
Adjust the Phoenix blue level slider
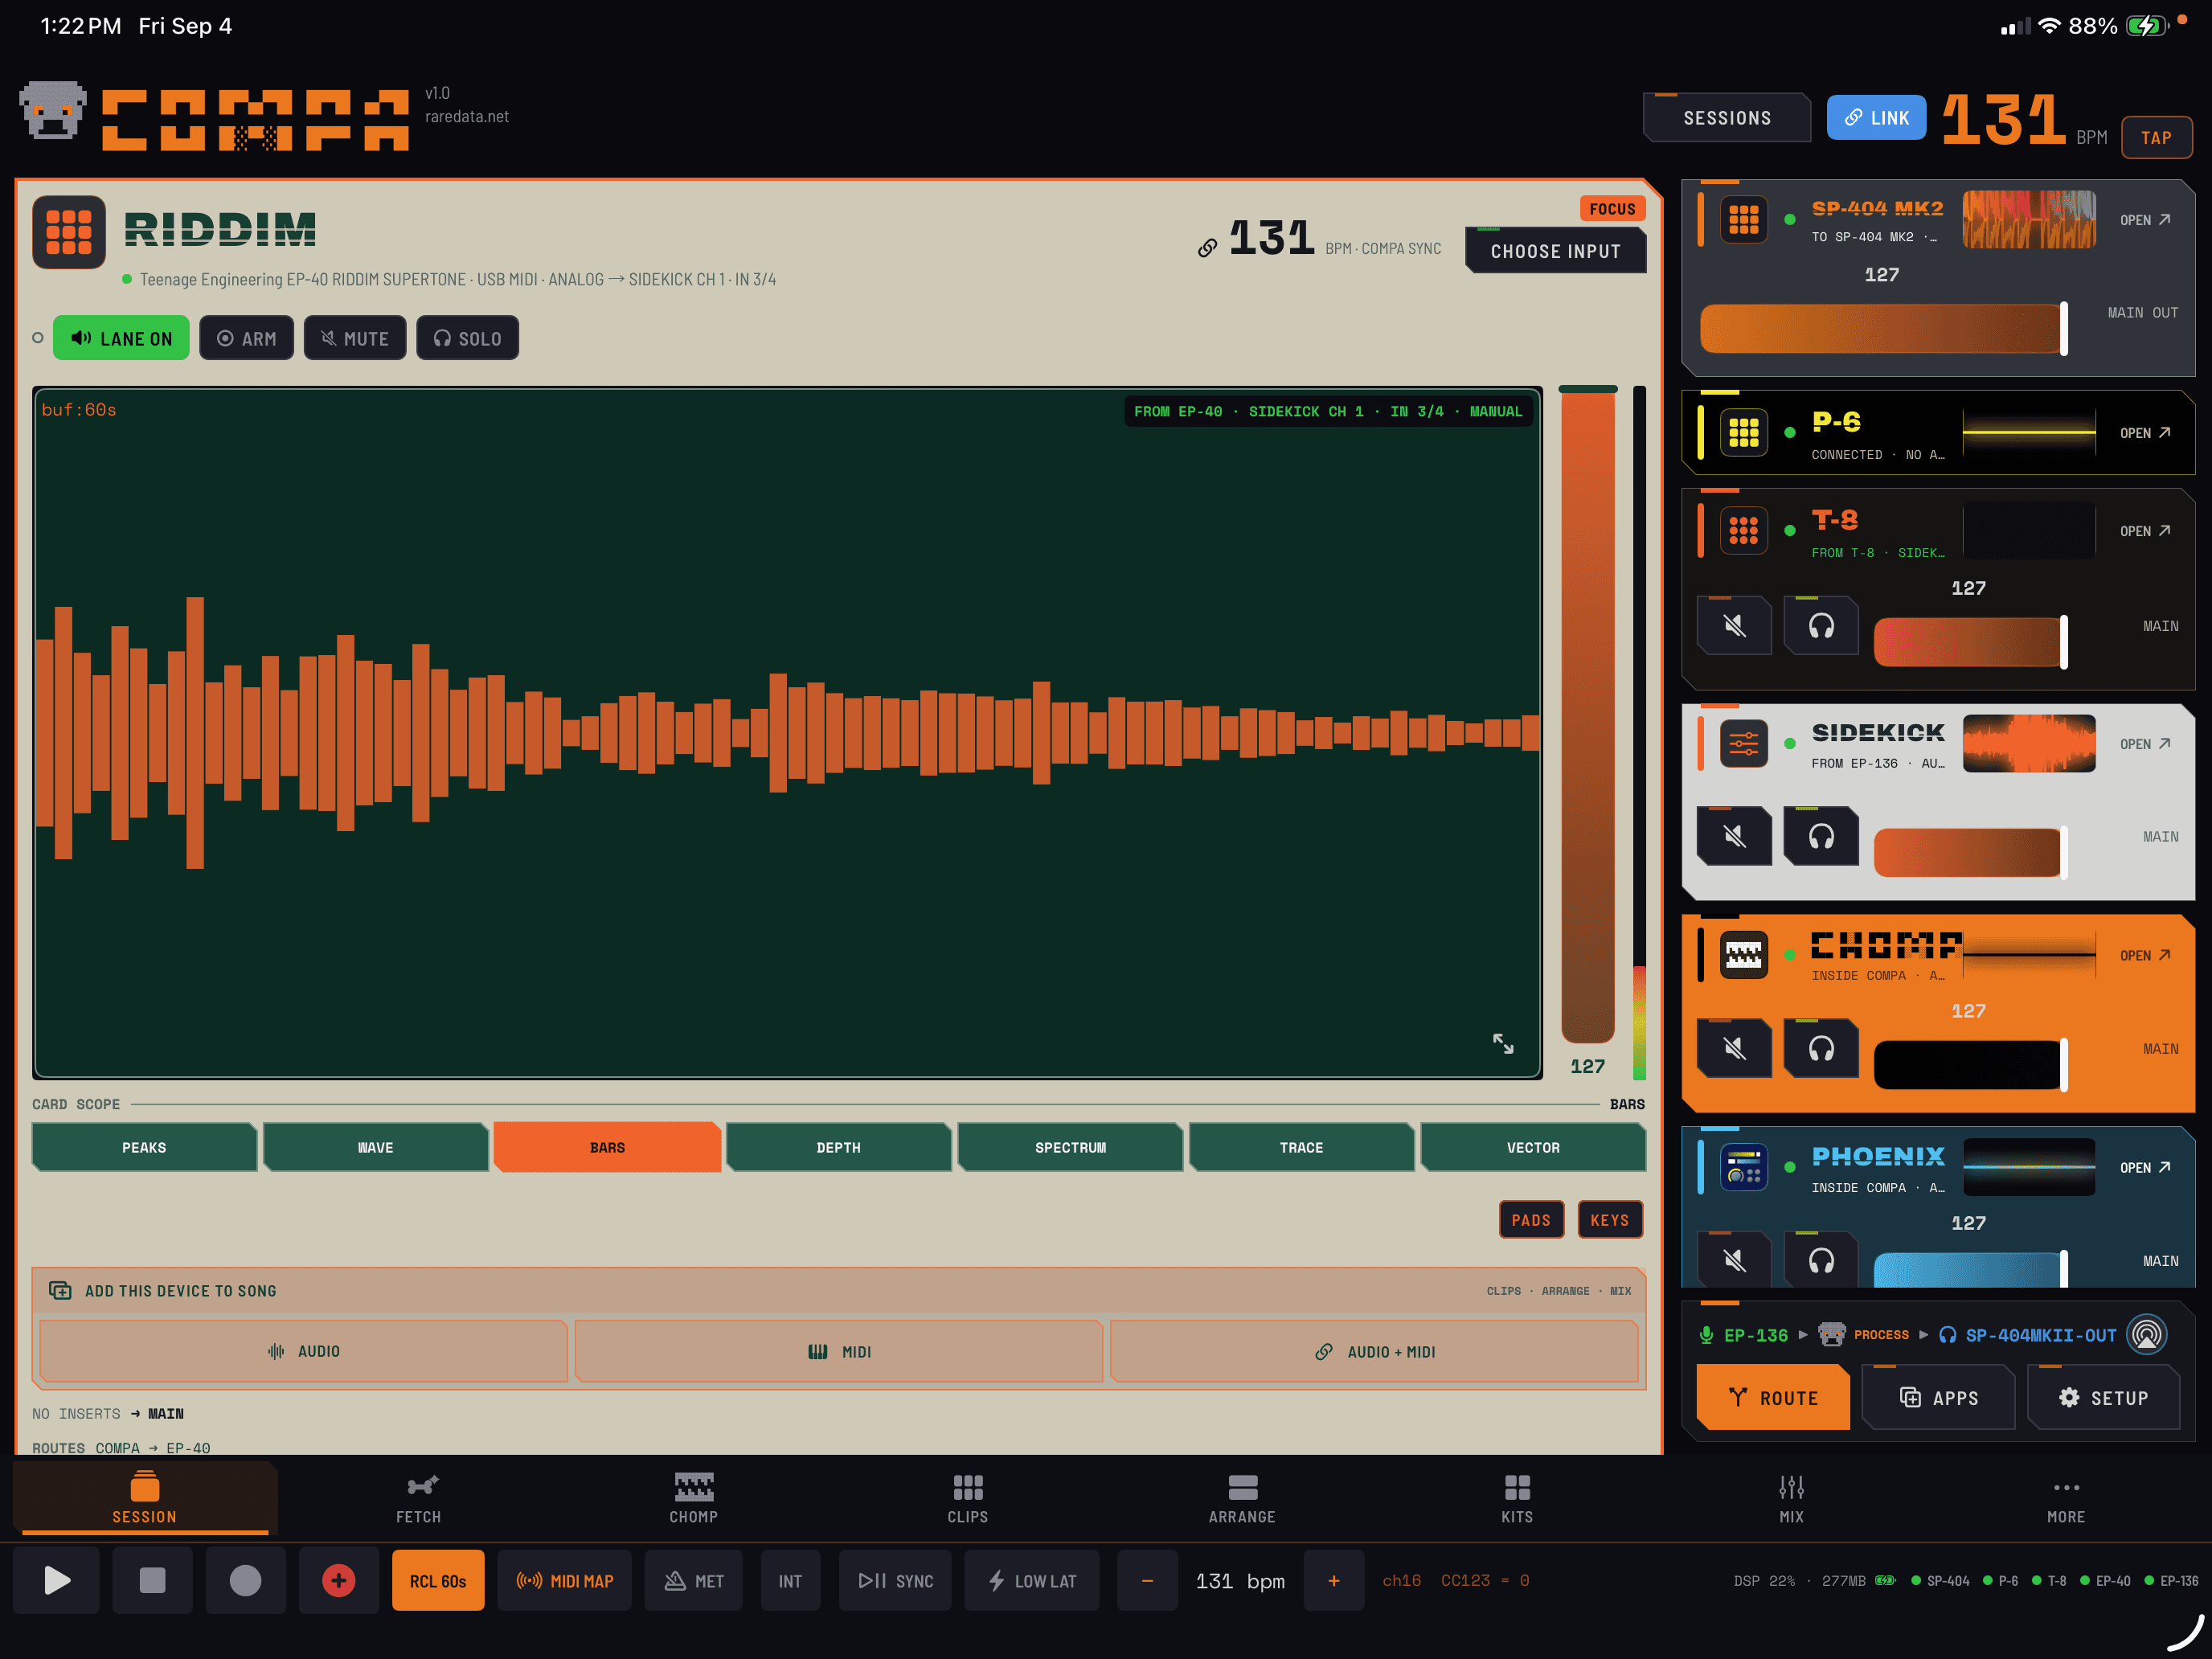(1970, 1270)
